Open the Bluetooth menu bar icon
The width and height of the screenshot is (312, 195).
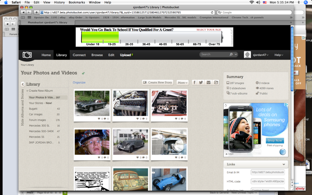299,2
